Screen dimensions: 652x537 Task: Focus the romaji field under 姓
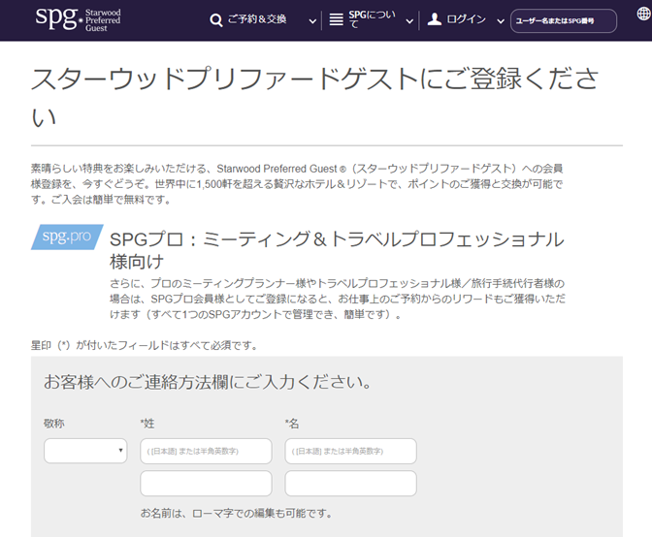click(206, 483)
